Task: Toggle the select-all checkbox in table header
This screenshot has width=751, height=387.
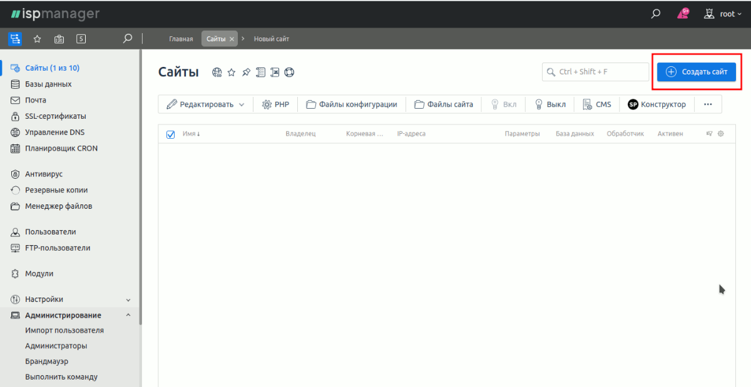Action: (x=171, y=134)
